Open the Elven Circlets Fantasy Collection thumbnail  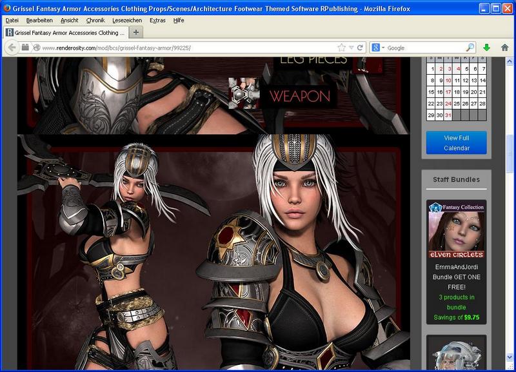(x=457, y=230)
